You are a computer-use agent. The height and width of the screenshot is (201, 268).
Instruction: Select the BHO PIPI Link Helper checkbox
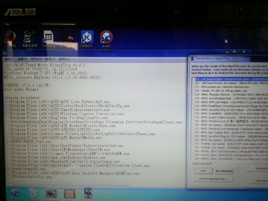tap(194, 102)
